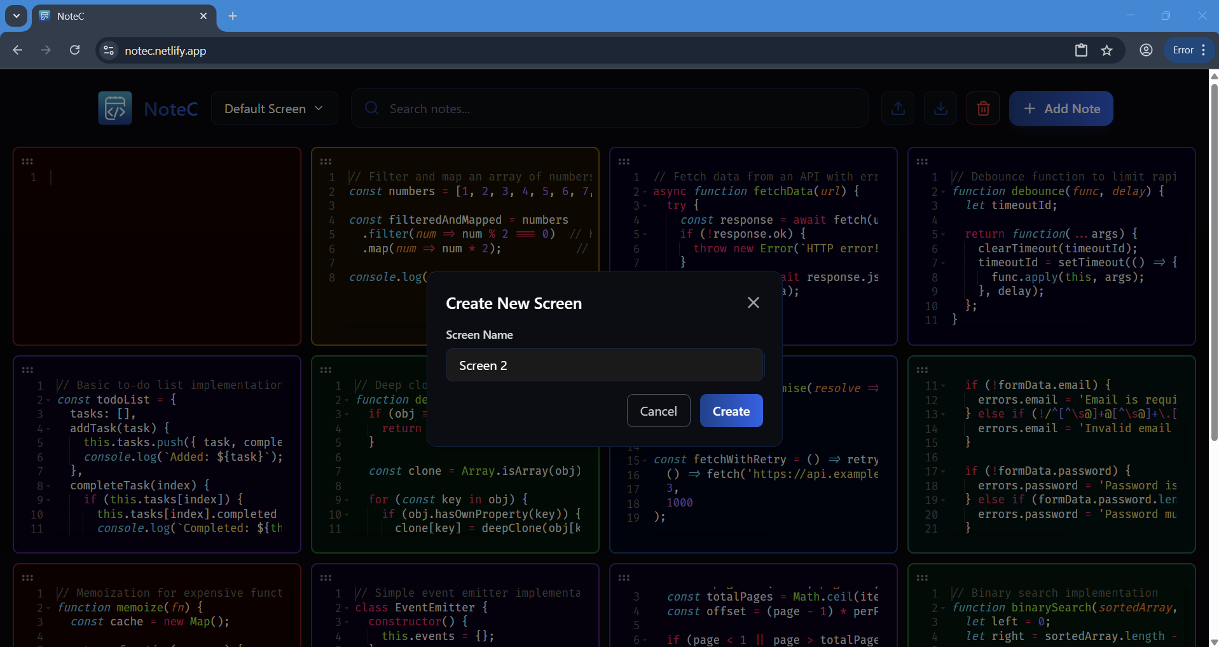Click the 'console.log(`Added: ${task}`);' line

183,457
